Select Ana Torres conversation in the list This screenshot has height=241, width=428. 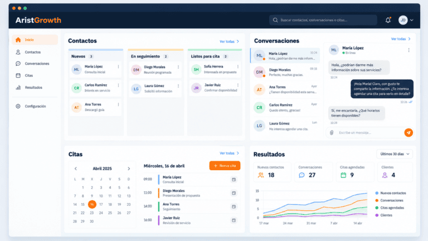[285, 90]
